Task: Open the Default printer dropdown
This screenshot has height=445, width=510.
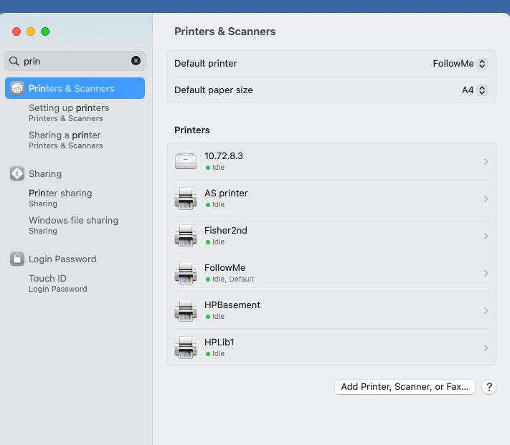Action: tap(460, 64)
